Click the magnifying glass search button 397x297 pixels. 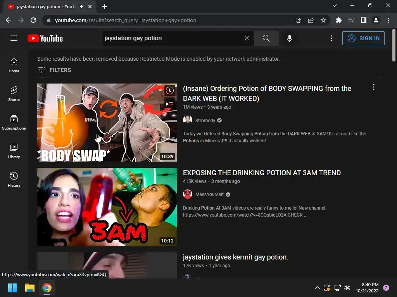coord(266,38)
